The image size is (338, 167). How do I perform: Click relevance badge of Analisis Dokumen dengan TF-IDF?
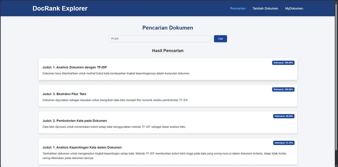coord(283,63)
